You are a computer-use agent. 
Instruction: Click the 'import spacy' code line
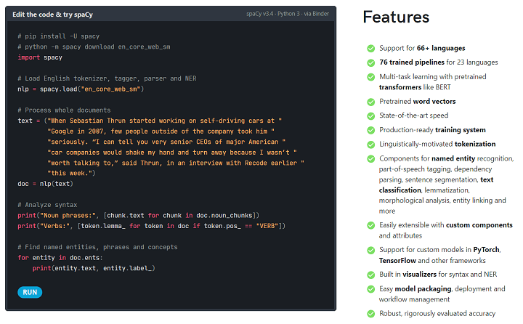(x=40, y=57)
